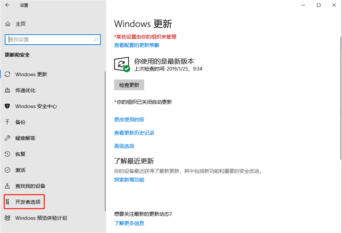This screenshot has height=233, width=342.
Task: Click the 激活 checkmark circle icon
Action: [8, 170]
